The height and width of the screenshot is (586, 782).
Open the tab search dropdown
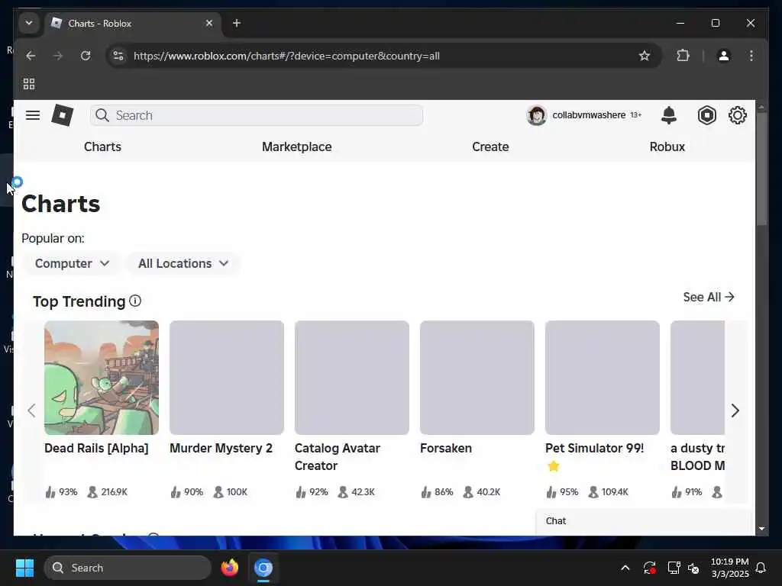pyautogui.click(x=29, y=23)
